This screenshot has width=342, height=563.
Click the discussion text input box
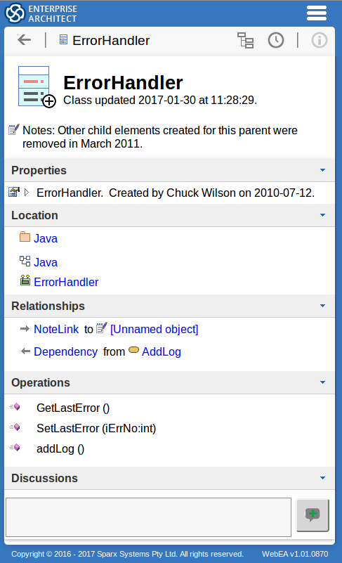148,517
